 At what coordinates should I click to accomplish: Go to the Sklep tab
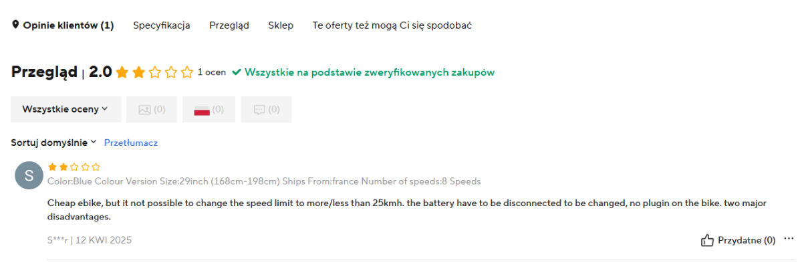(x=281, y=25)
